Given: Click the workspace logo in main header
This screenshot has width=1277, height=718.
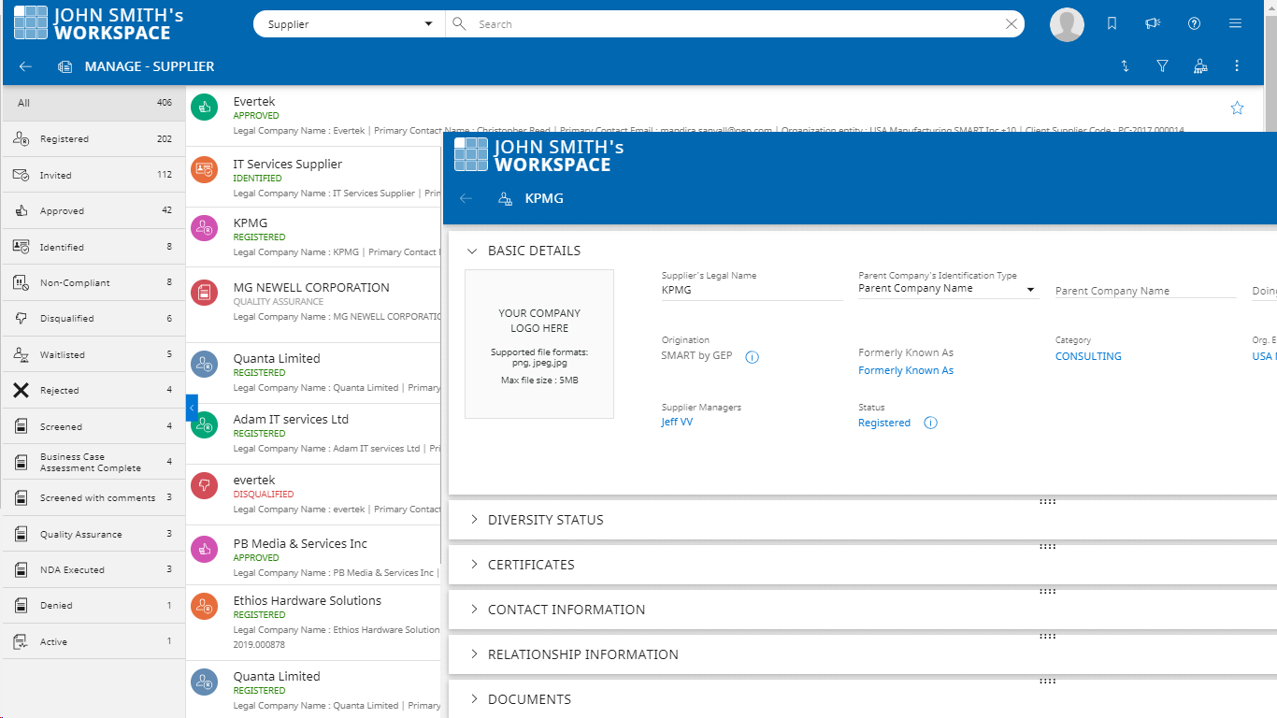Looking at the screenshot, I should pyautogui.click(x=31, y=23).
